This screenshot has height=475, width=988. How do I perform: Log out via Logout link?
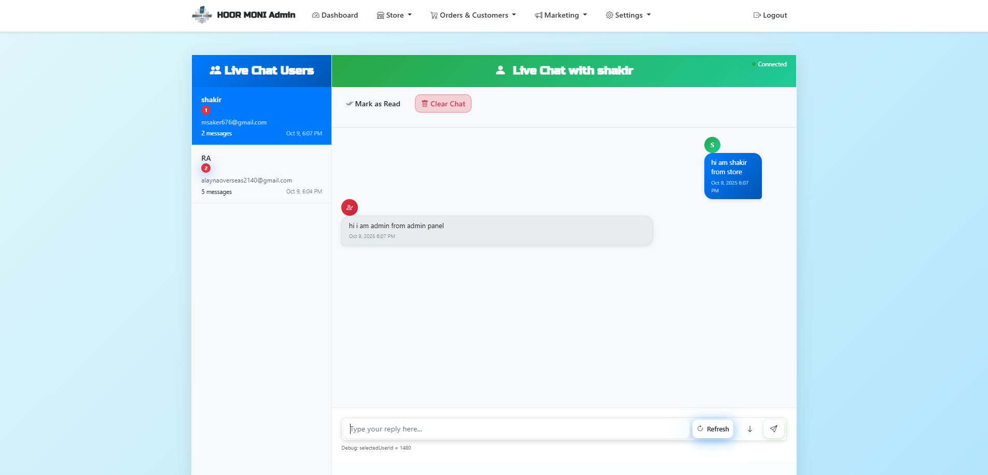pos(770,15)
